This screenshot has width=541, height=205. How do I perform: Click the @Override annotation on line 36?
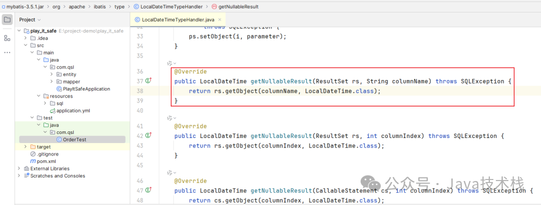pos(190,71)
